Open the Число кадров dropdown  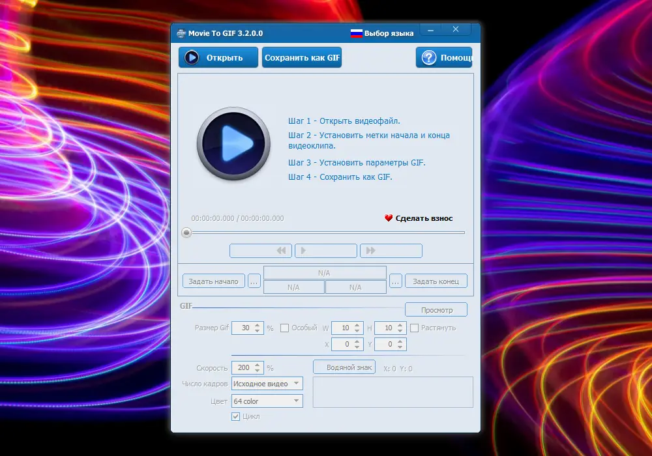267,383
